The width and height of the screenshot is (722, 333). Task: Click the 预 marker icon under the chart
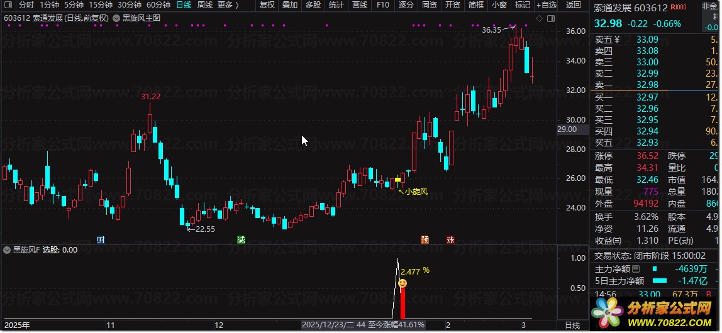point(425,239)
